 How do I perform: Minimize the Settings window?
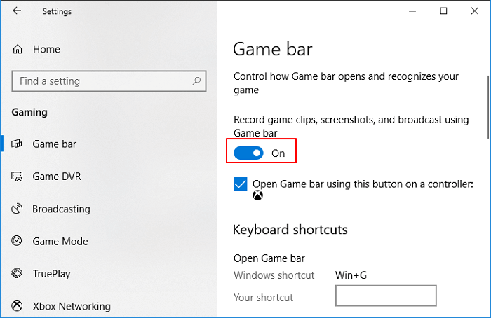(411, 11)
